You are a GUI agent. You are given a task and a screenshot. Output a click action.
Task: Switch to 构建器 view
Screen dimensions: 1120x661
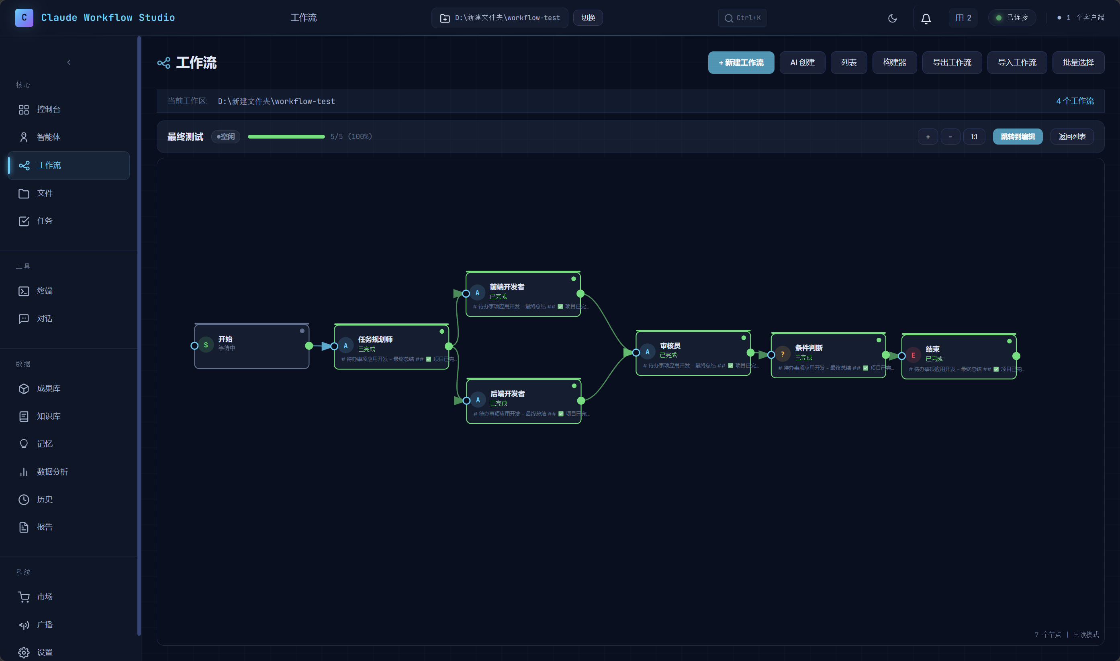click(895, 62)
